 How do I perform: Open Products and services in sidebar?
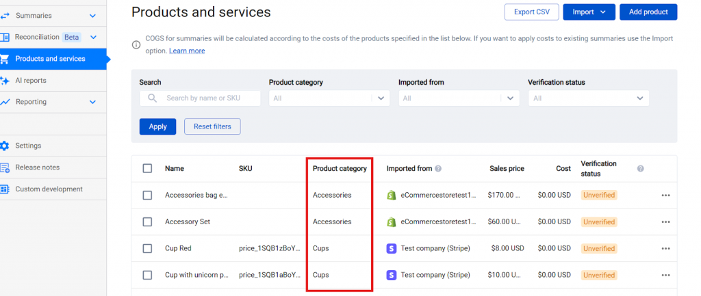click(x=50, y=59)
